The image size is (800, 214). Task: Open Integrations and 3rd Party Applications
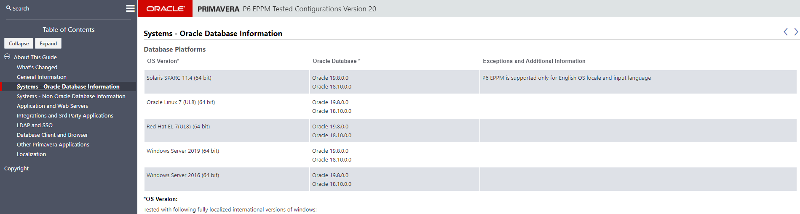coord(65,115)
